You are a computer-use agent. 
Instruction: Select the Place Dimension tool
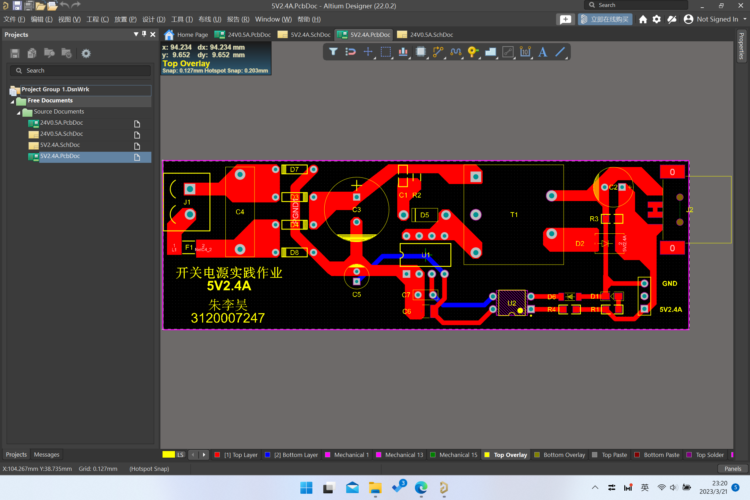[525, 52]
